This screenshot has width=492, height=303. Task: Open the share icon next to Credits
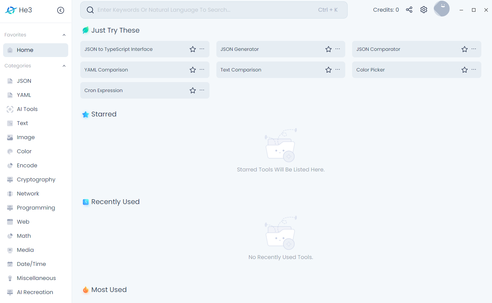click(409, 10)
